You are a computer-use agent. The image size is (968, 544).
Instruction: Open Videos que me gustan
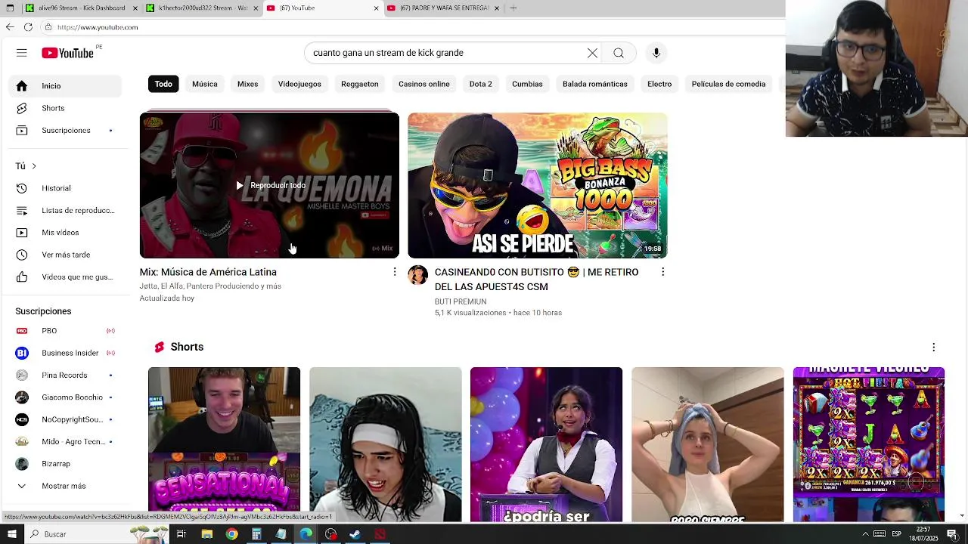pyautogui.click(x=65, y=277)
